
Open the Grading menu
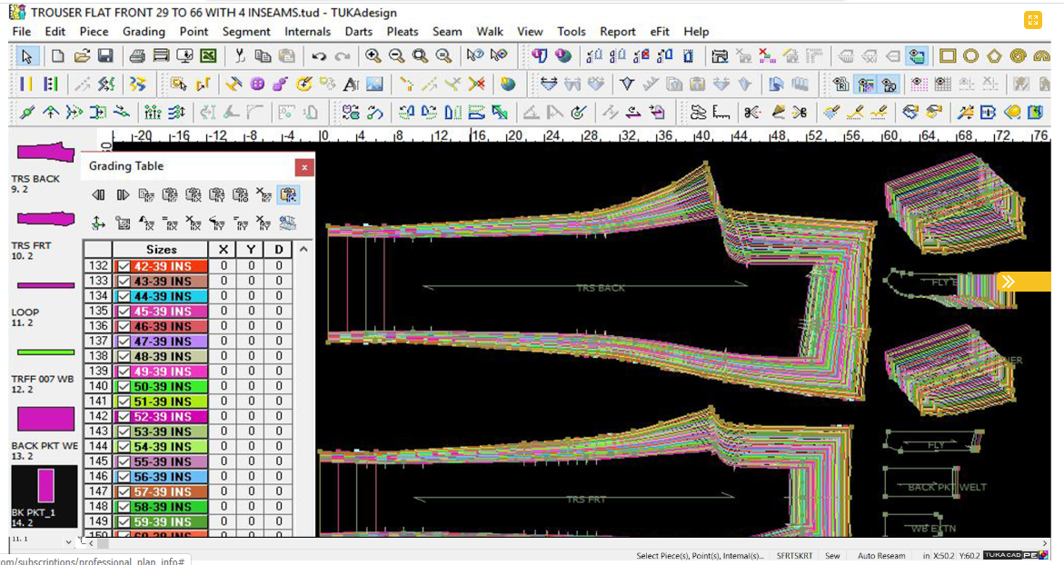pos(144,31)
